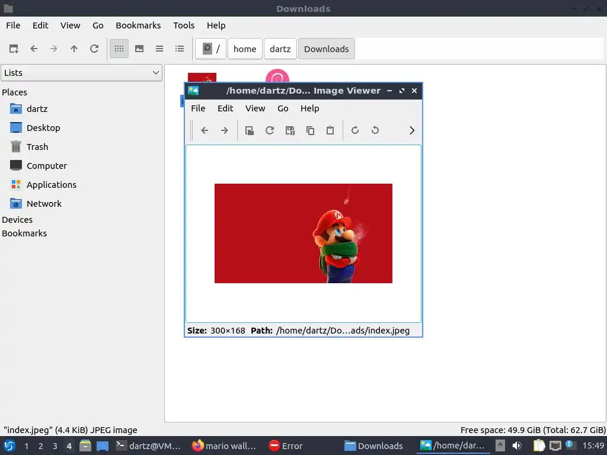Viewport: 607px width, 455px height.
Task: Show next image in Image Viewer
Action: pos(225,130)
